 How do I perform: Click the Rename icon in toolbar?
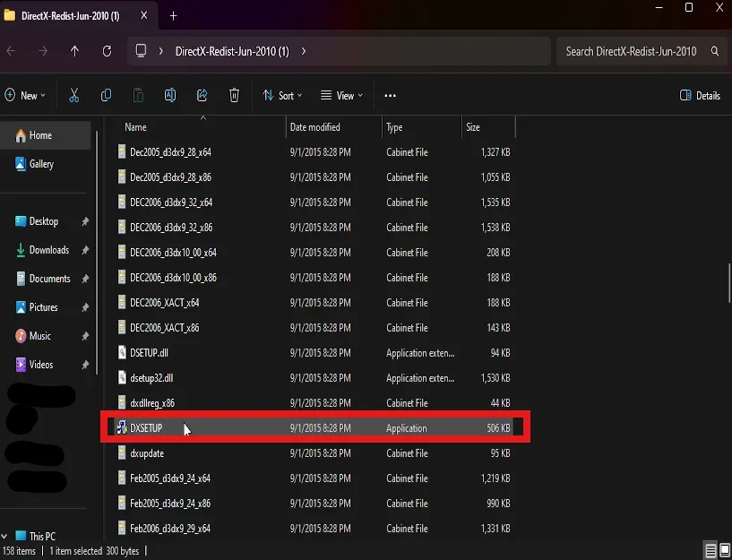click(170, 96)
